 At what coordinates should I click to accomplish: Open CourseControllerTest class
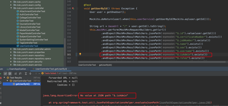click(x=30, y=24)
